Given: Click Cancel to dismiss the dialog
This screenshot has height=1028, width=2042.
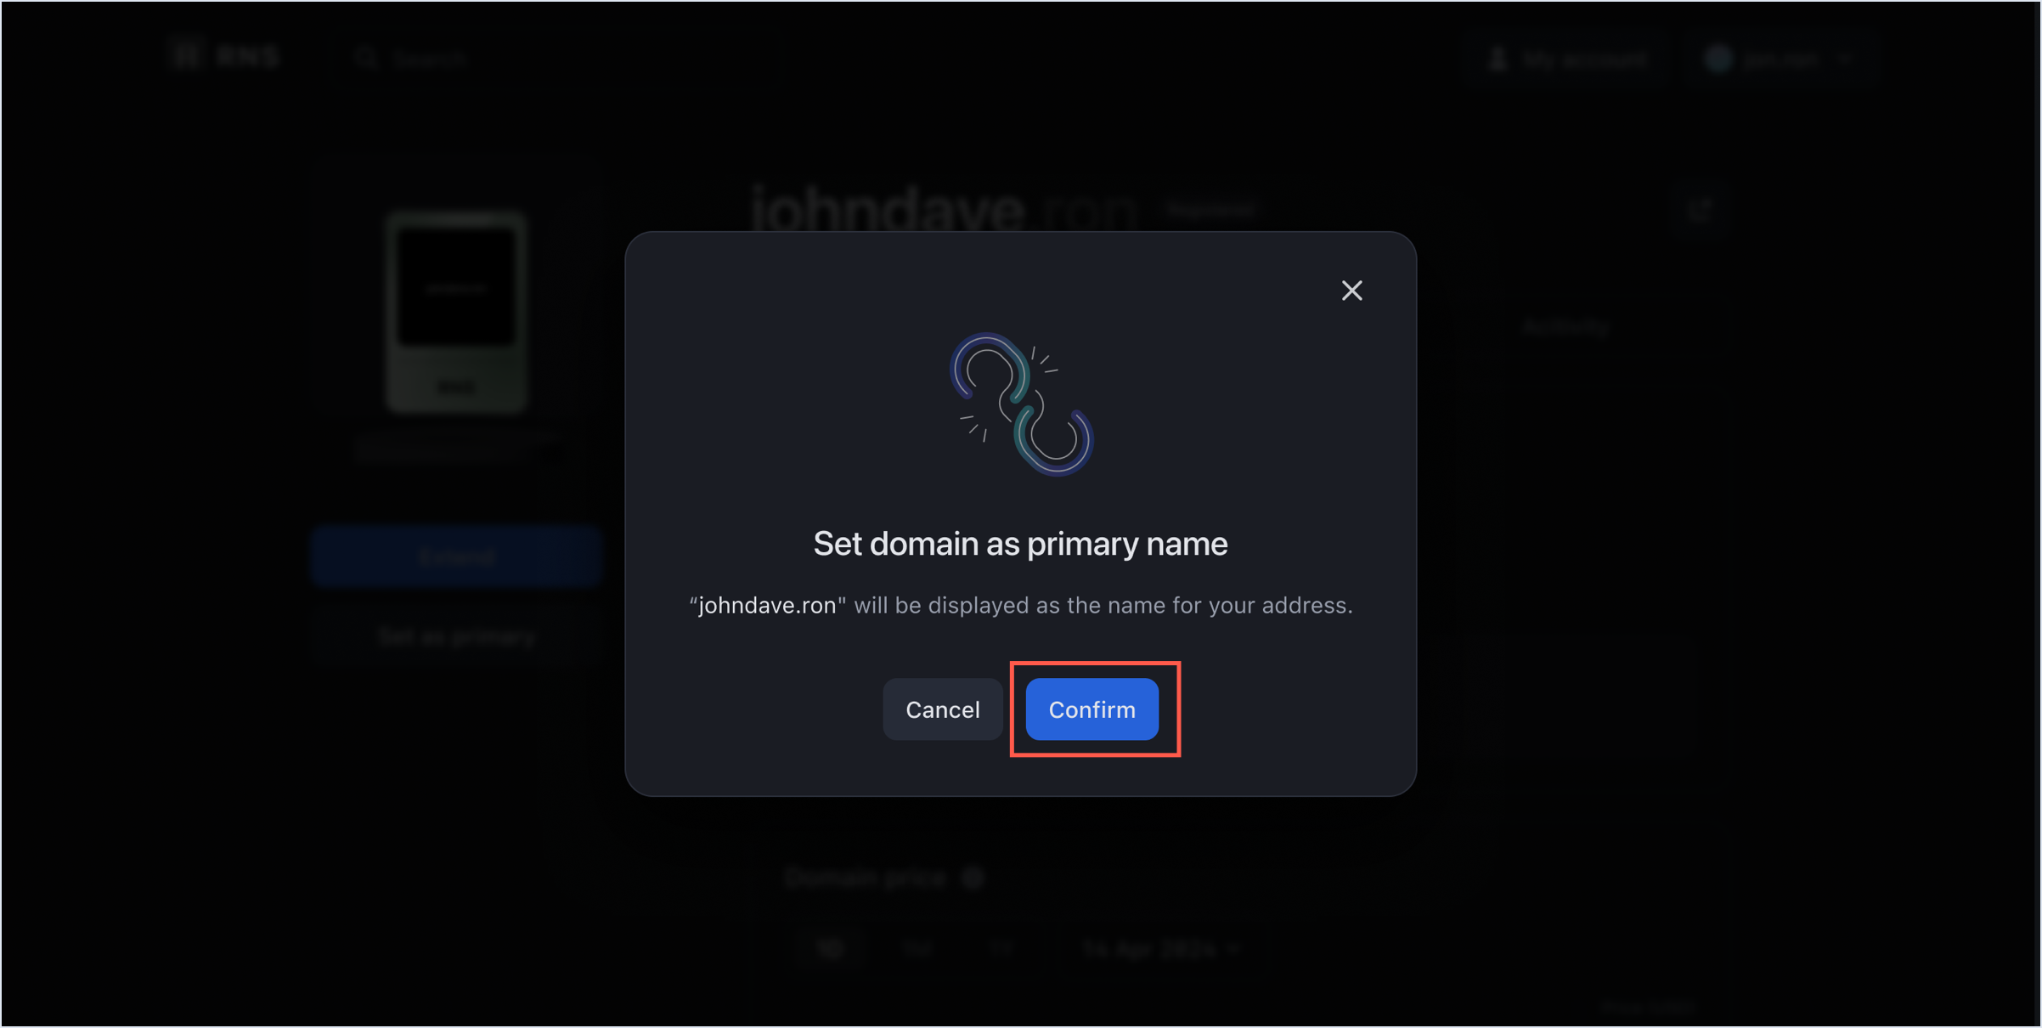Looking at the screenshot, I should click(942, 708).
